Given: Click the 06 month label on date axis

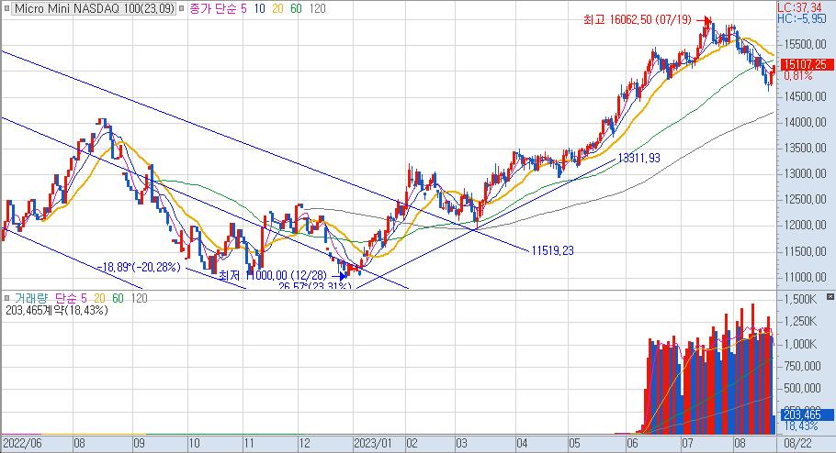Looking at the screenshot, I should [632, 444].
